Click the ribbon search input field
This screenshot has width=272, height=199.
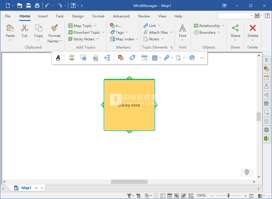[234, 16]
